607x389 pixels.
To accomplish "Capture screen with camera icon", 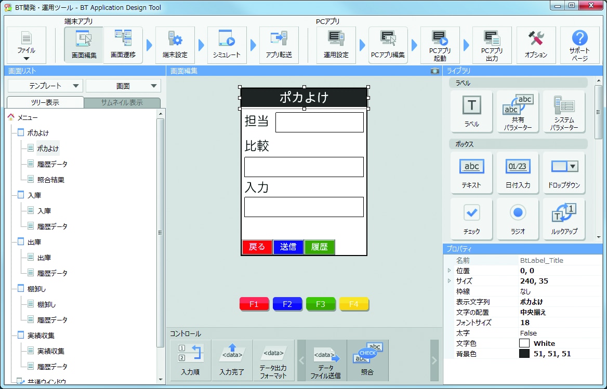I will pos(435,71).
